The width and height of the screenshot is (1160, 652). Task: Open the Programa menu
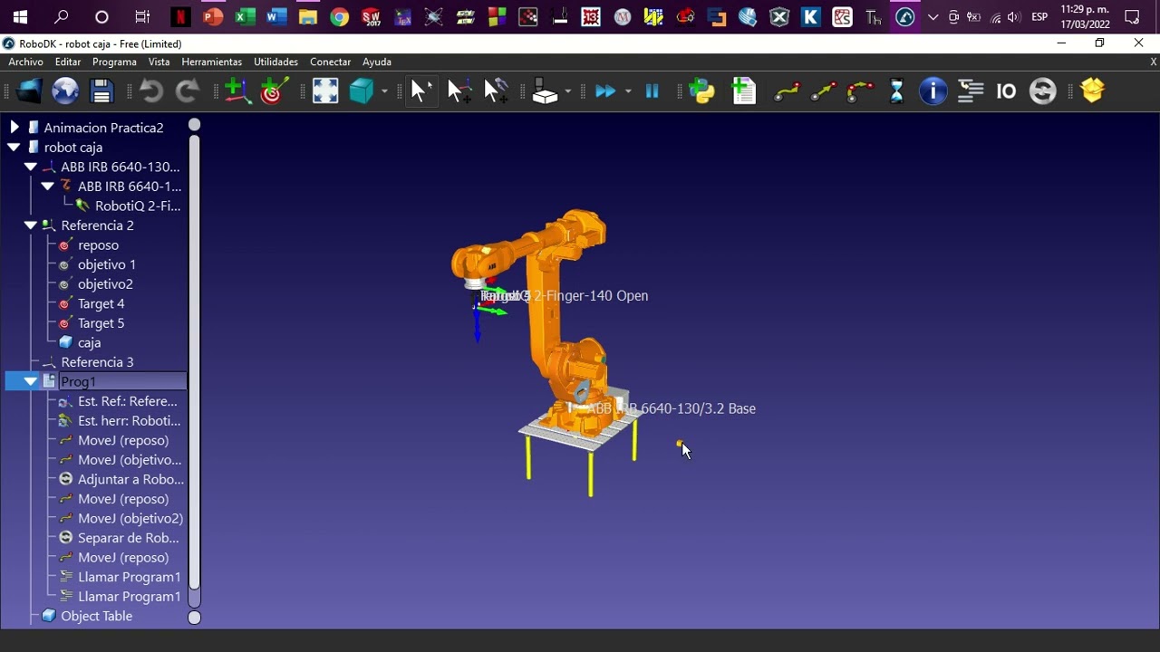pos(114,62)
